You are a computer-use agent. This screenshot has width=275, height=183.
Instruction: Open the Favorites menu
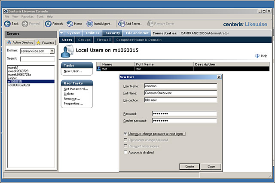27,16
